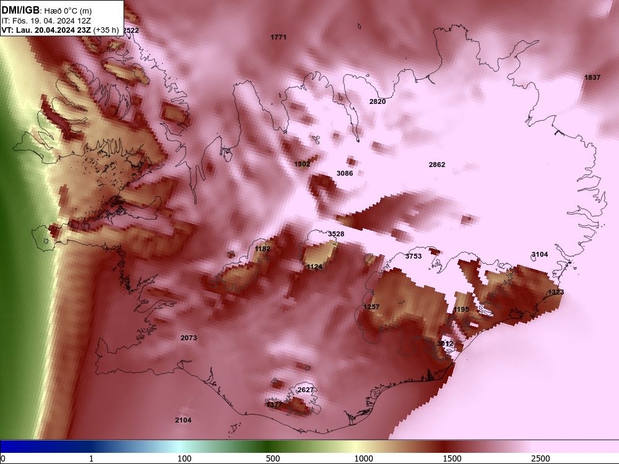This screenshot has width=619, height=464.
Task: Click the map value 2104
Action: click(183, 420)
